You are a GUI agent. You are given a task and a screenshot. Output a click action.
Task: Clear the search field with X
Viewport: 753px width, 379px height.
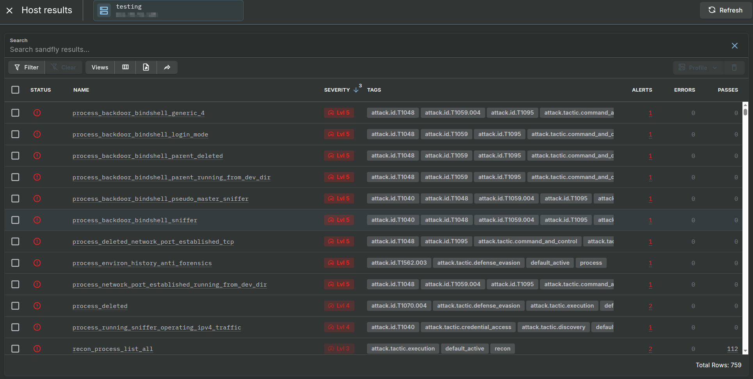[734, 46]
